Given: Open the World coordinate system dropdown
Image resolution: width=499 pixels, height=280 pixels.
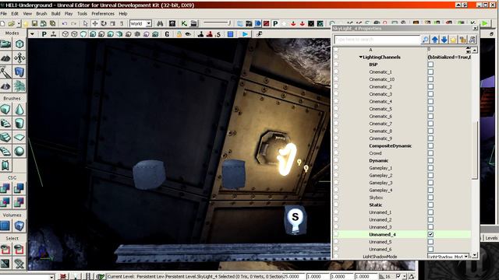Looking at the screenshot, I should pos(148,23).
